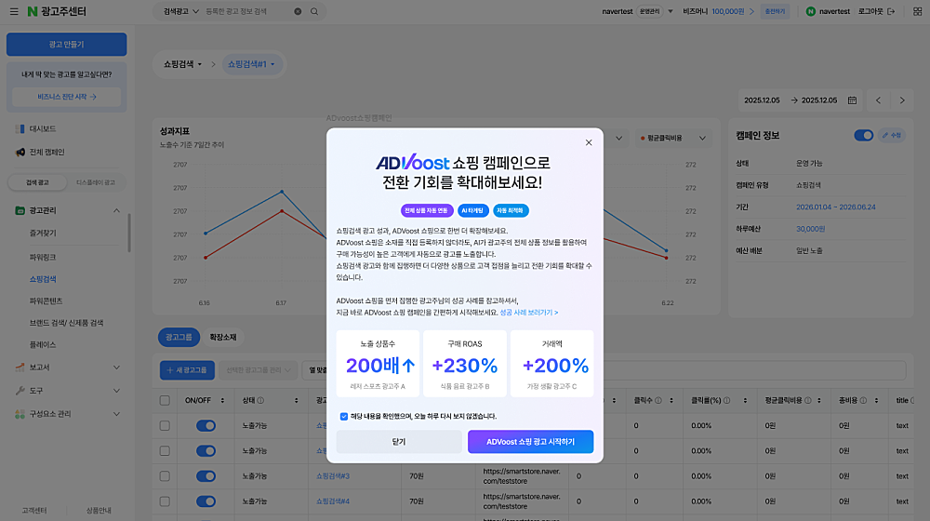
Task: Click the ad search input field
Action: (248, 11)
